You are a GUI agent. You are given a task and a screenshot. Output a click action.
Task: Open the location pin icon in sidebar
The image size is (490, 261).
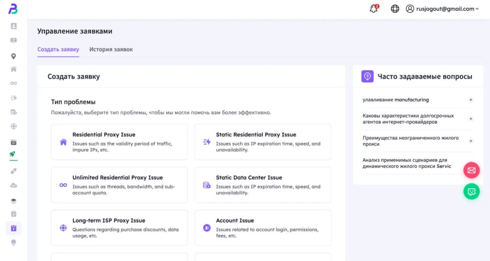pyautogui.click(x=13, y=56)
